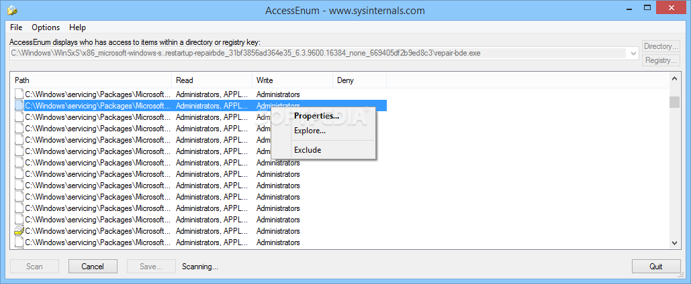
Task: Expand the path combo box dropdown arrow
Action: point(634,54)
